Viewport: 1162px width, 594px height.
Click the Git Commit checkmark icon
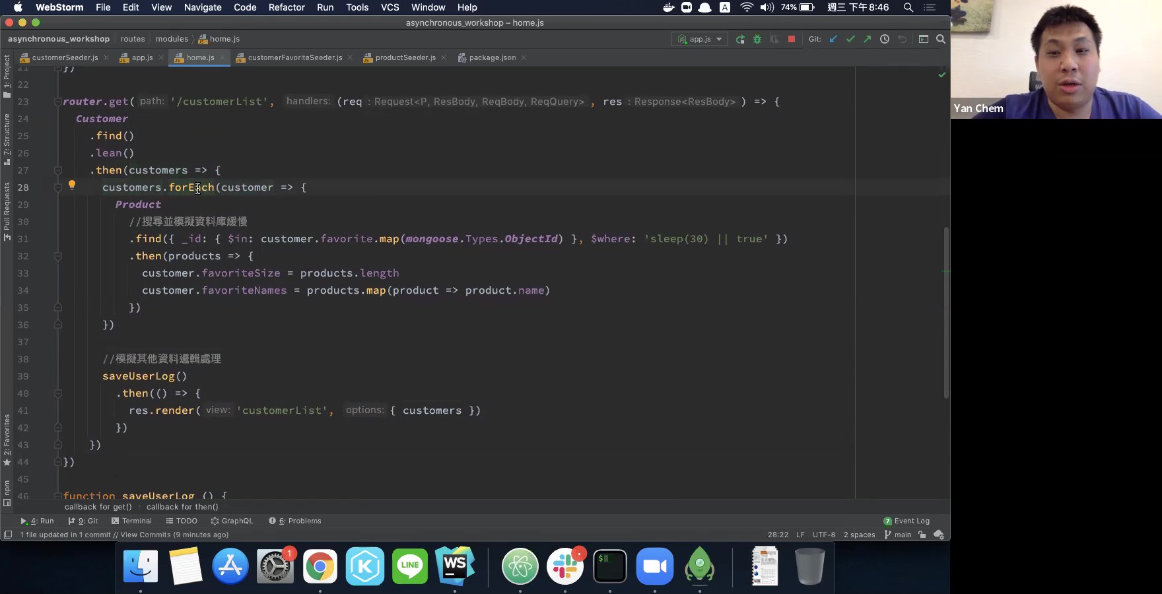point(850,40)
